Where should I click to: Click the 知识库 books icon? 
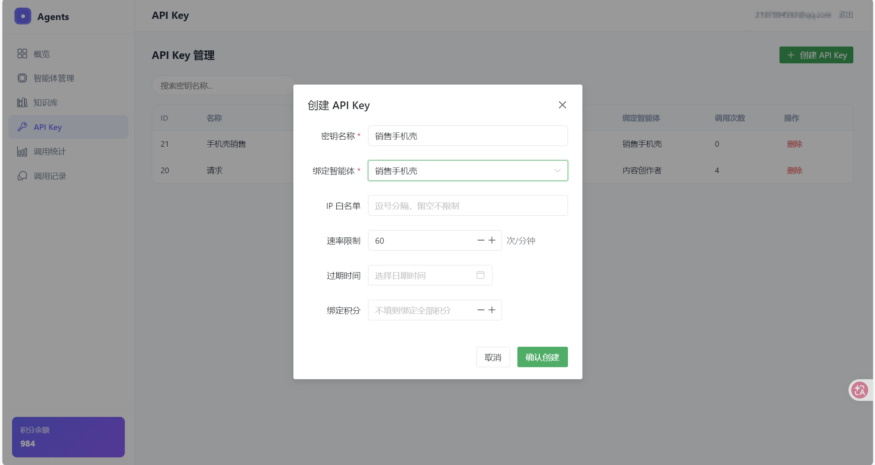(x=22, y=103)
